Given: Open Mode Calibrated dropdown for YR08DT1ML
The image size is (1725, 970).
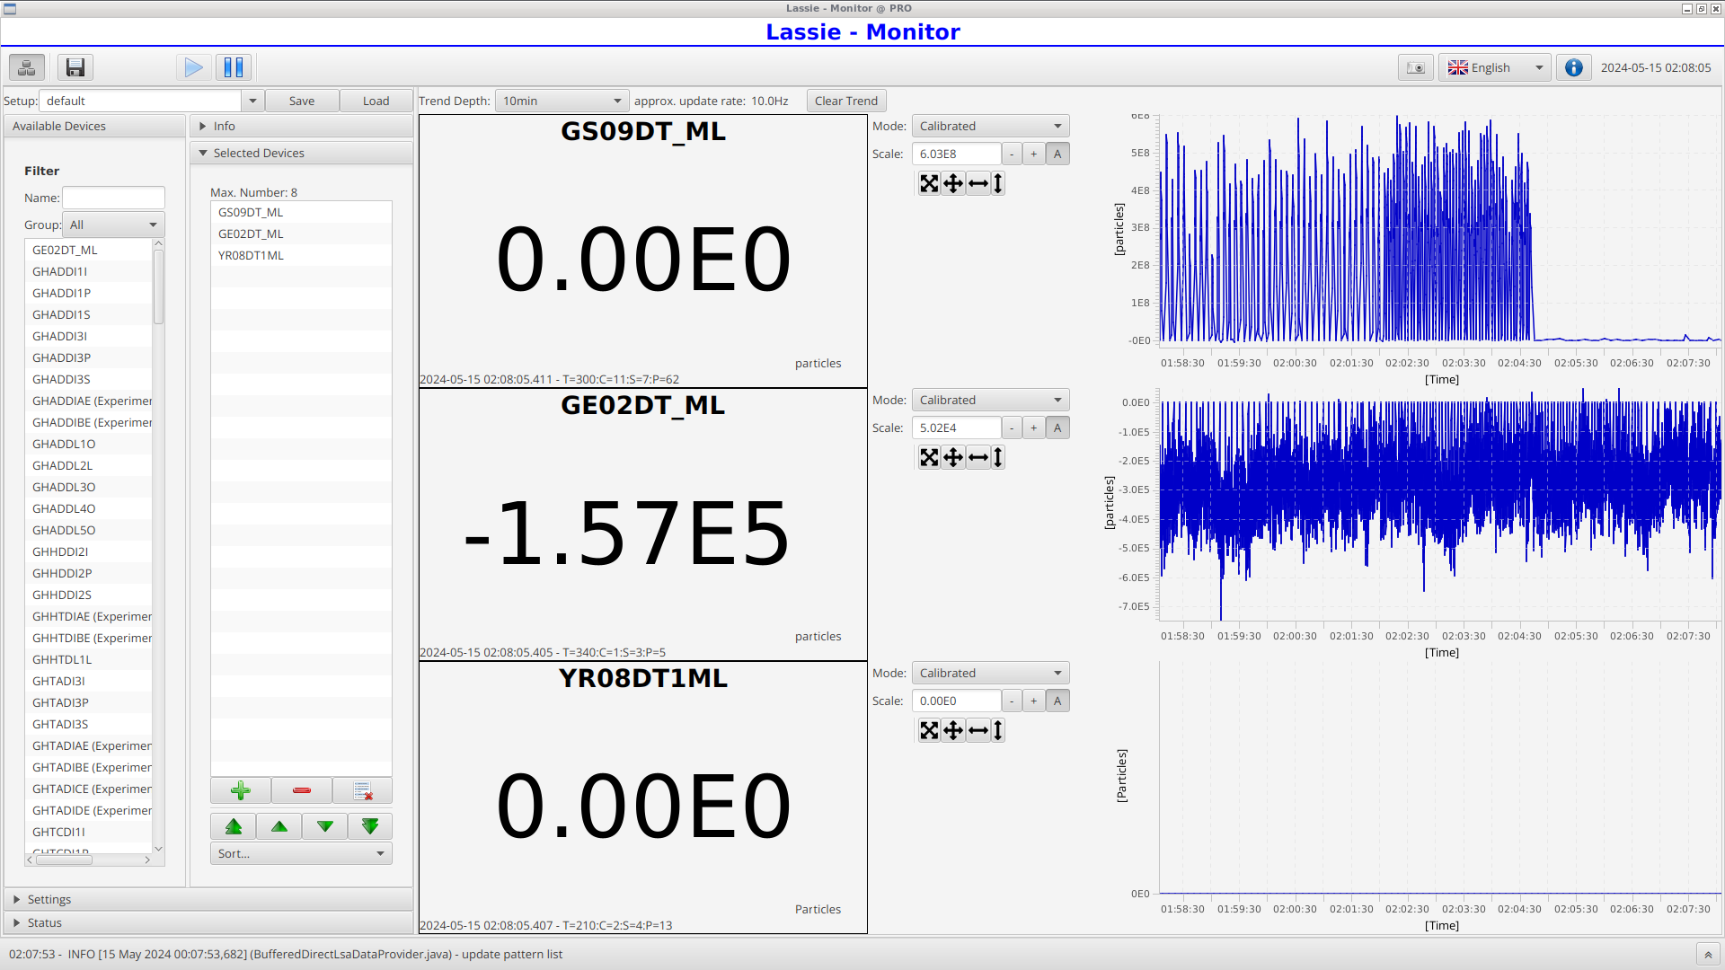Looking at the screenshot, I should click(990, 674).
